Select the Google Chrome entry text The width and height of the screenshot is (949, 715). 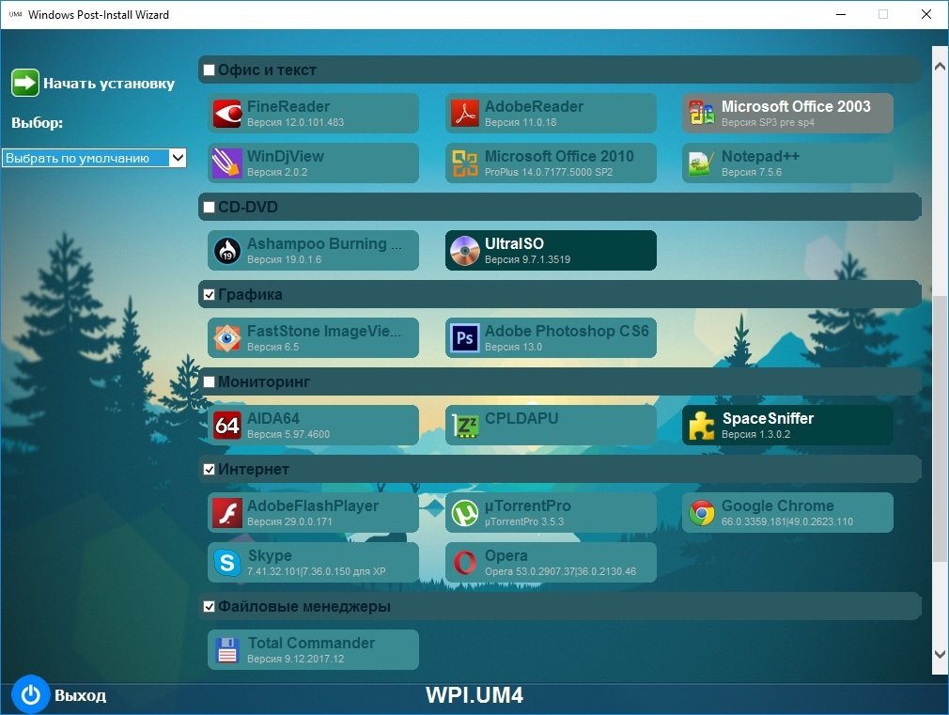point(777,505)
